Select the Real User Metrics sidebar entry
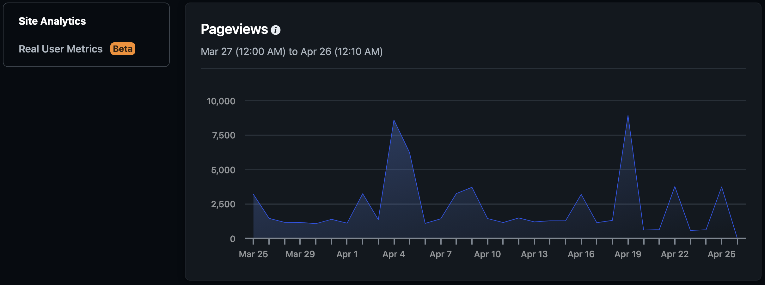 pyautogui.click(x=61, y=49)
